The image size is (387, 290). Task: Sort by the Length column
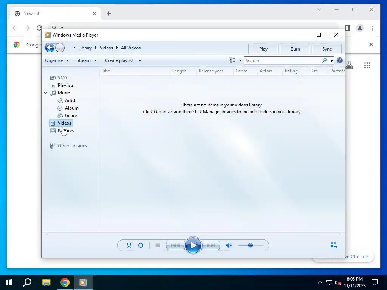pyautogui.click(x=183, y=71)
